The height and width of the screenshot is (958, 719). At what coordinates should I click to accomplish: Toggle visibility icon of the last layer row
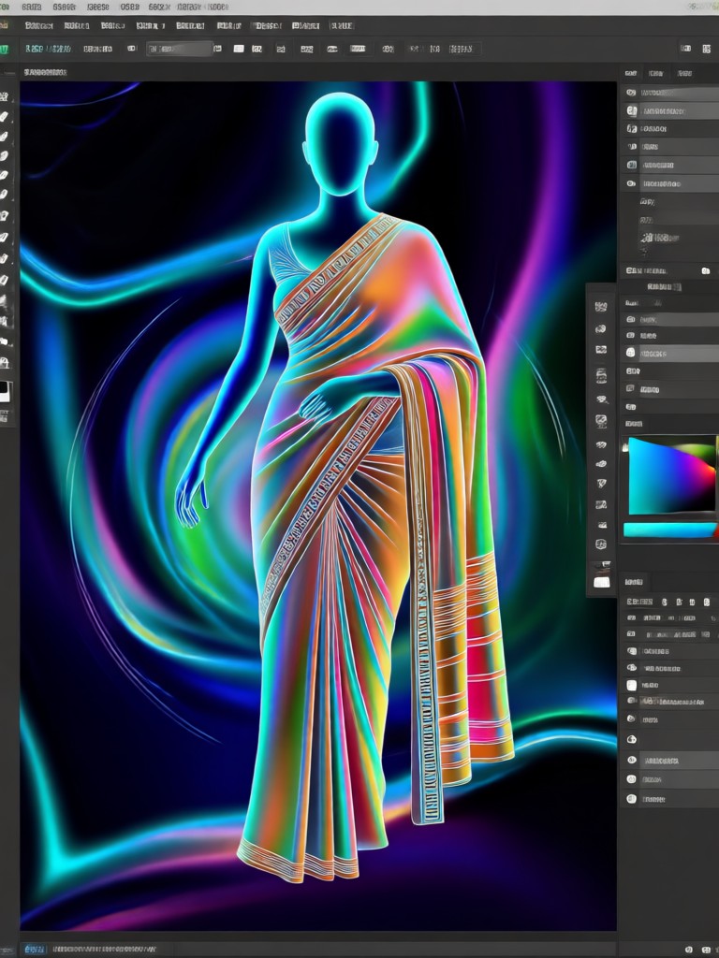coord(632,799)
